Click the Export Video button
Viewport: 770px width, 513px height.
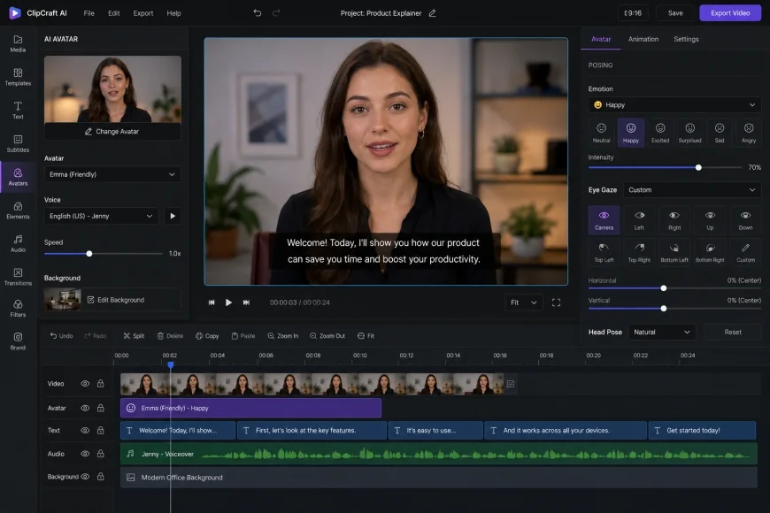730,13
